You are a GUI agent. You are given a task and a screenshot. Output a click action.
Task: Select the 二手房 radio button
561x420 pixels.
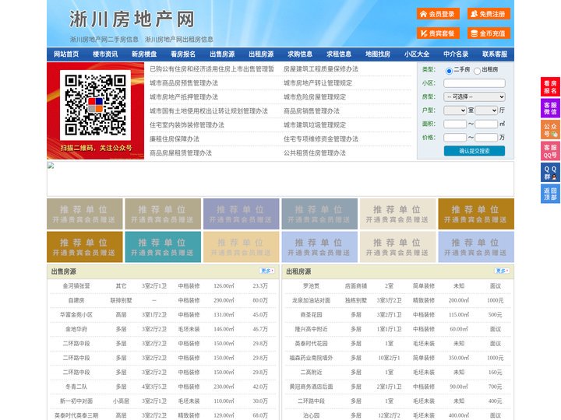click(449, 71)
